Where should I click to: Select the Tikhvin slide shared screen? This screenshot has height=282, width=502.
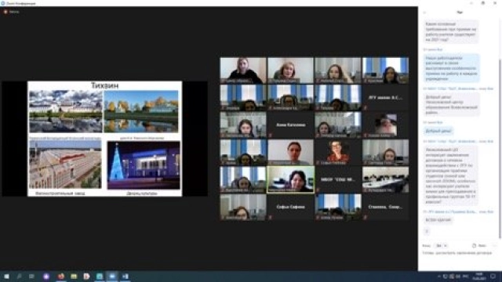coord(104,139)
